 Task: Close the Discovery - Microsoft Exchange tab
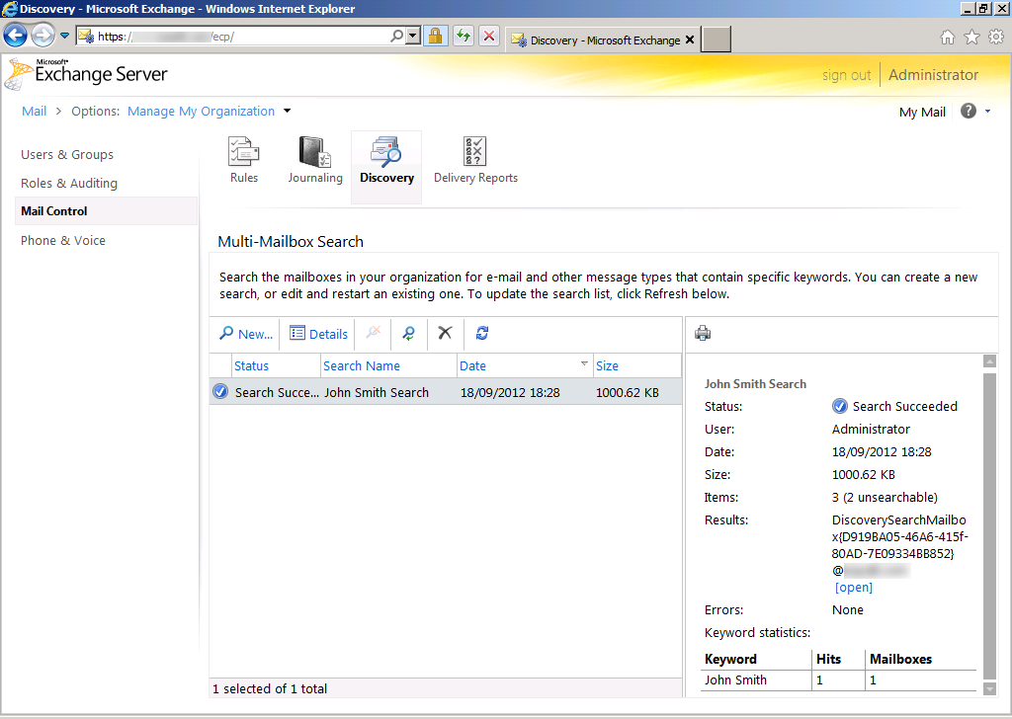click(690, 40)
